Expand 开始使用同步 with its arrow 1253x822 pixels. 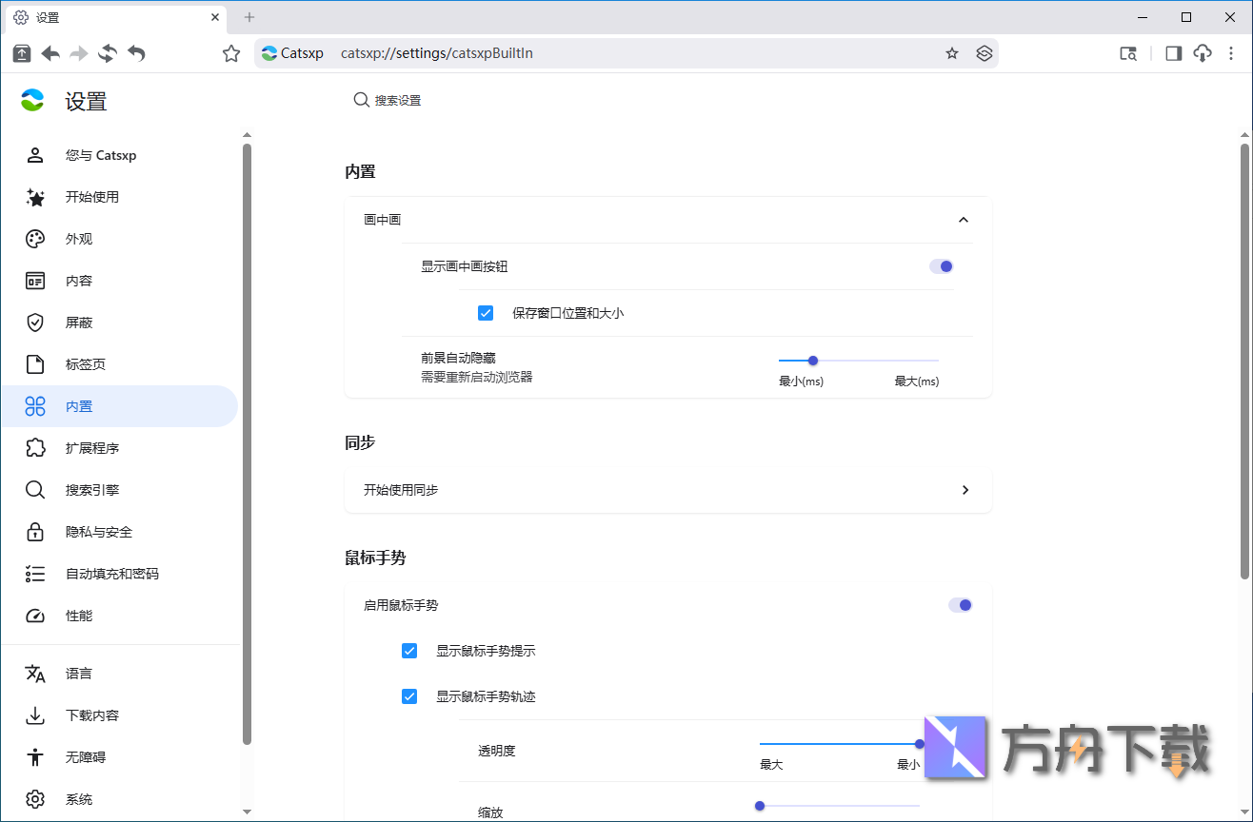coord(965,490)
